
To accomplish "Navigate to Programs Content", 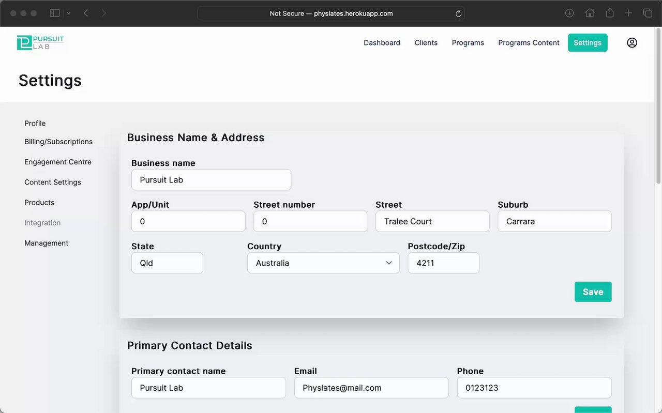I will point(529,43).
